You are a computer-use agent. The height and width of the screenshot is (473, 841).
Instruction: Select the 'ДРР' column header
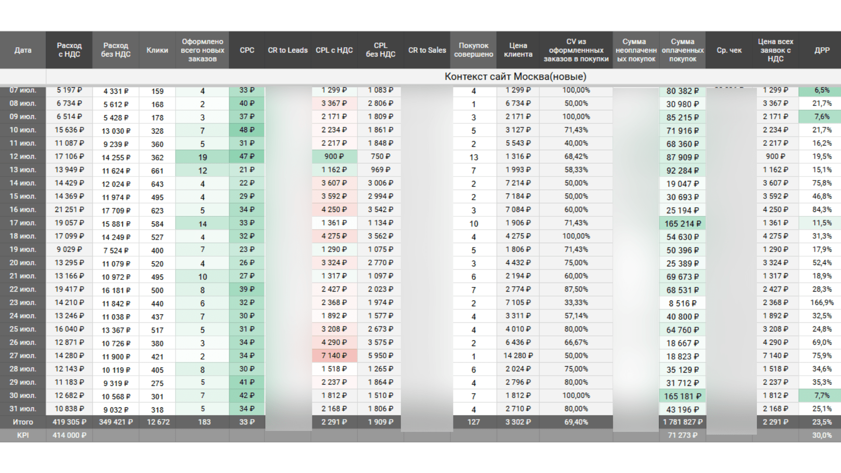(x=822, y=50)
